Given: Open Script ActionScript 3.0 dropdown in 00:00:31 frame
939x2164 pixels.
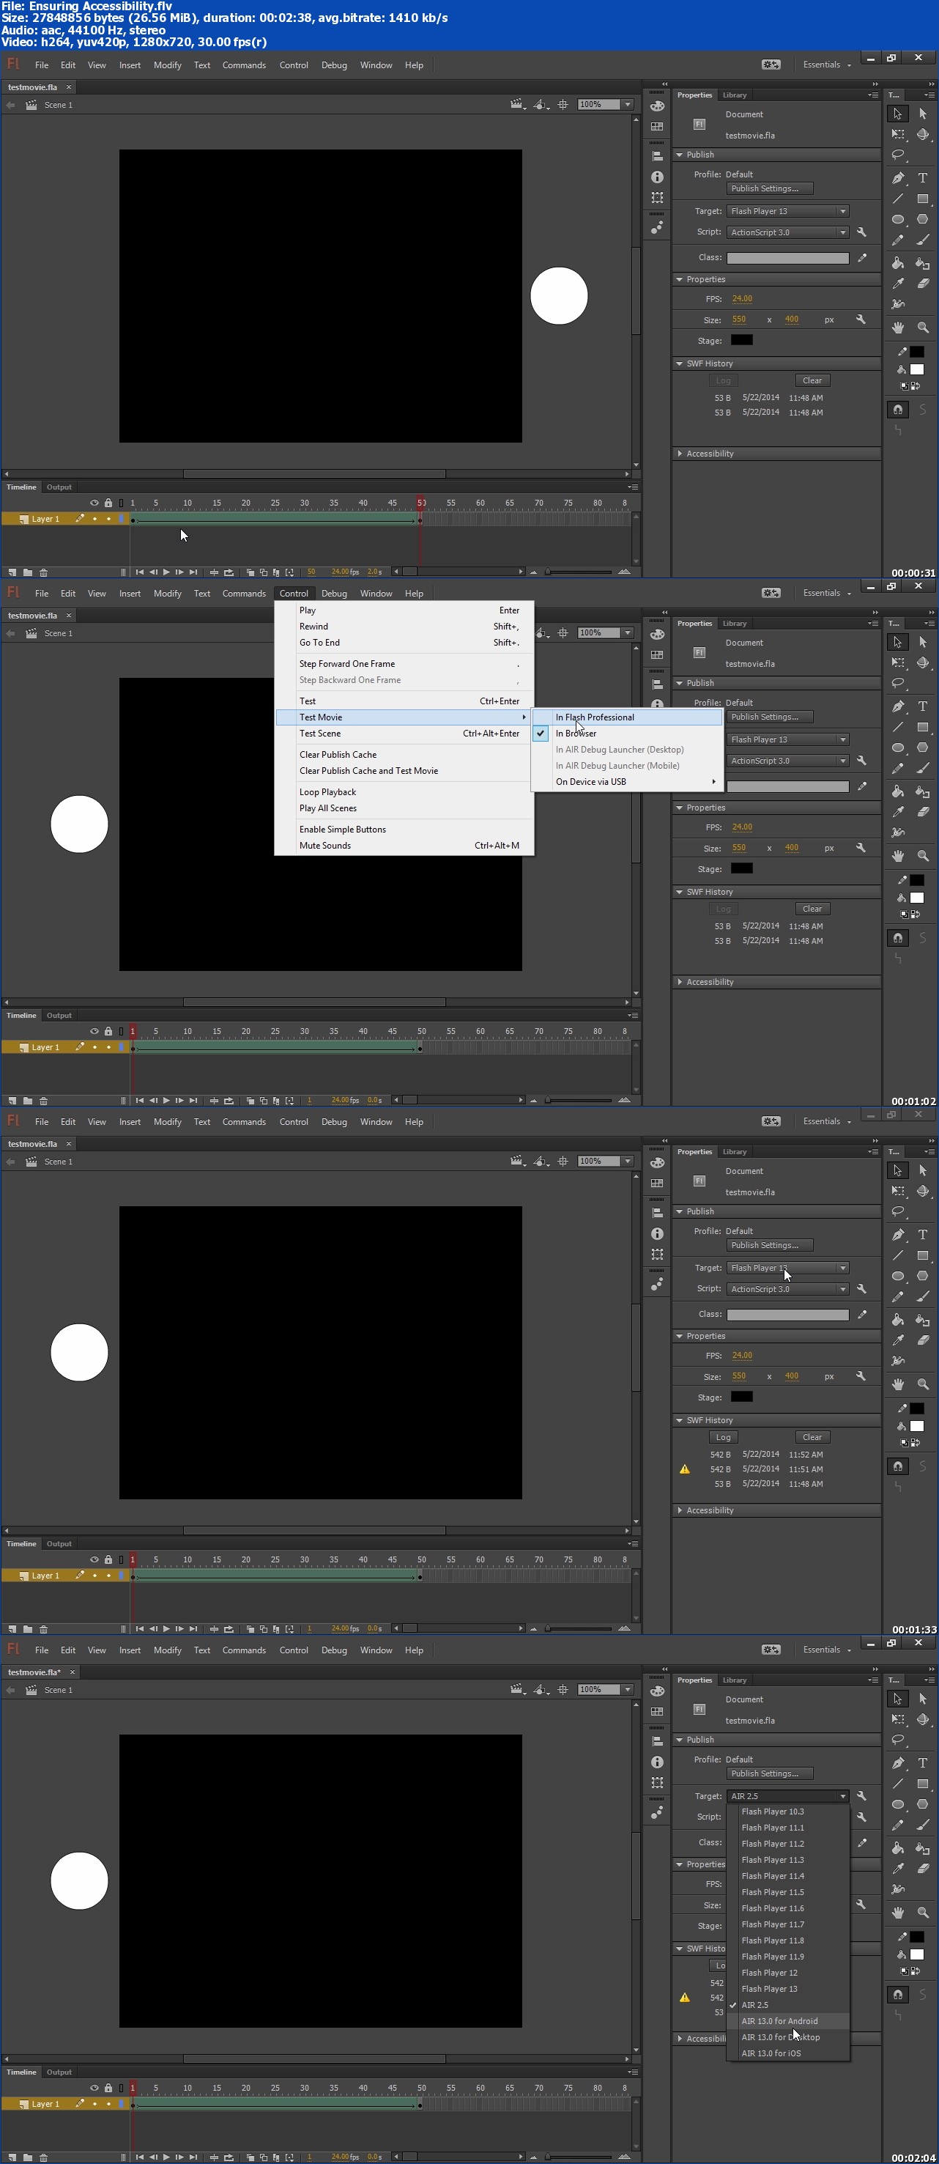Looking at the screenshot, I should tap(788, 233).
